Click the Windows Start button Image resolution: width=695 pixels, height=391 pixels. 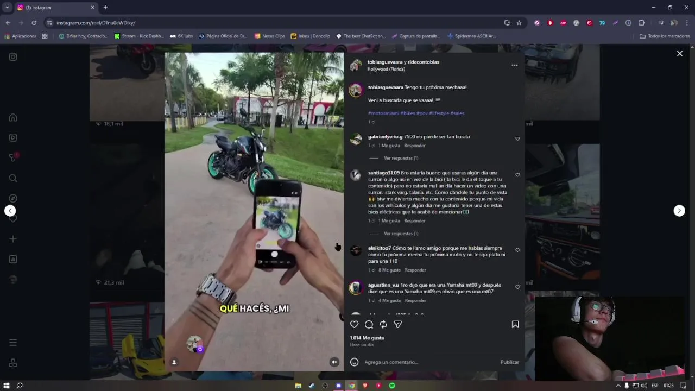[x=7, y=386]
